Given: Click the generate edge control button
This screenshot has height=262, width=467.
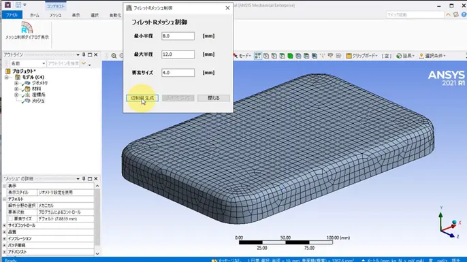Looking at the screenshot, I should (x=142, y=98).
